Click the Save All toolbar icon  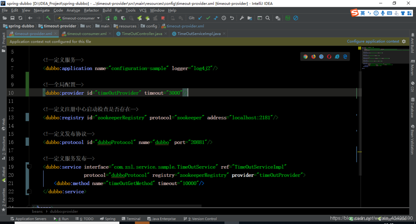[x=12, y=18]
